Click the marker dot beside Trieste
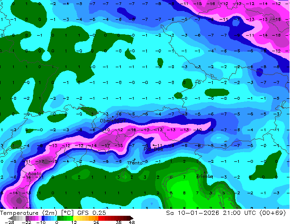 tap(204, 172)
